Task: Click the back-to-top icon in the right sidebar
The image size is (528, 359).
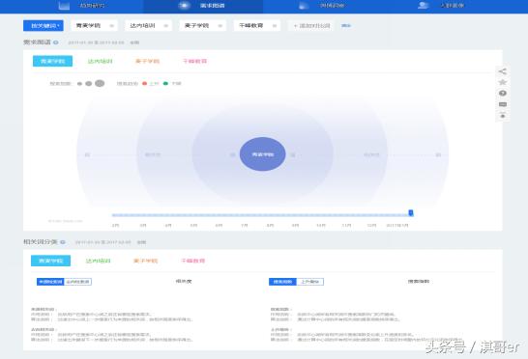Action: click(x=503, y=116)
